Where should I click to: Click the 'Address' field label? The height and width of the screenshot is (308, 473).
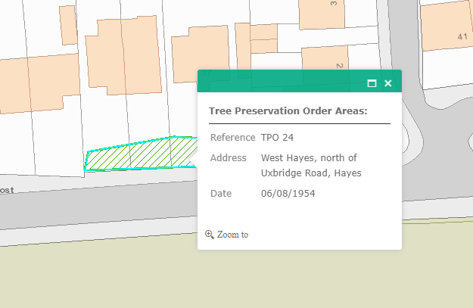click(x=229, y=158)
